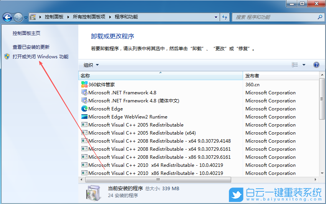The image size is (326, 204).
Task: Select 360软件管家 icon in list
Action: (x=84, y=84)
